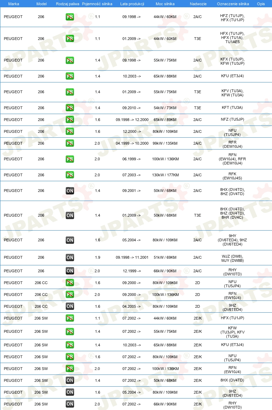This screenshot has width=272, height=410.
Task: Click petrol icon in the KFV (TU3A) T3E row
Action: pyautogui.click(x=70, y=92)
